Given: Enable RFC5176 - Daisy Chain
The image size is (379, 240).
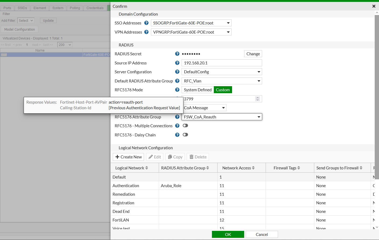Looking at the screenshot, I should tap(185, 134).
